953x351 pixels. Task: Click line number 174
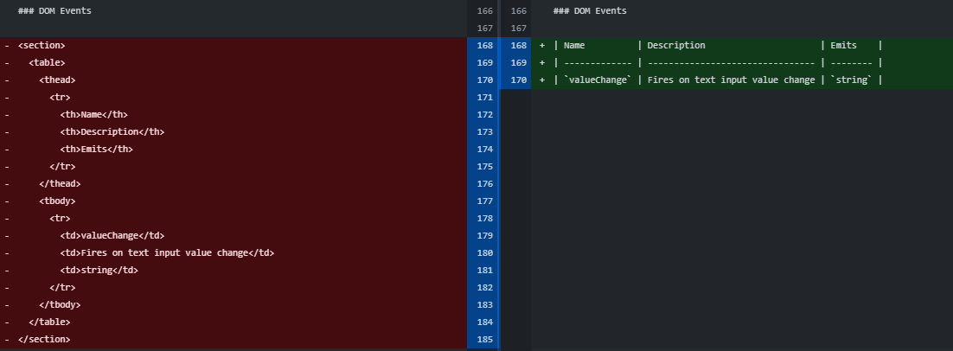point(485,149)
